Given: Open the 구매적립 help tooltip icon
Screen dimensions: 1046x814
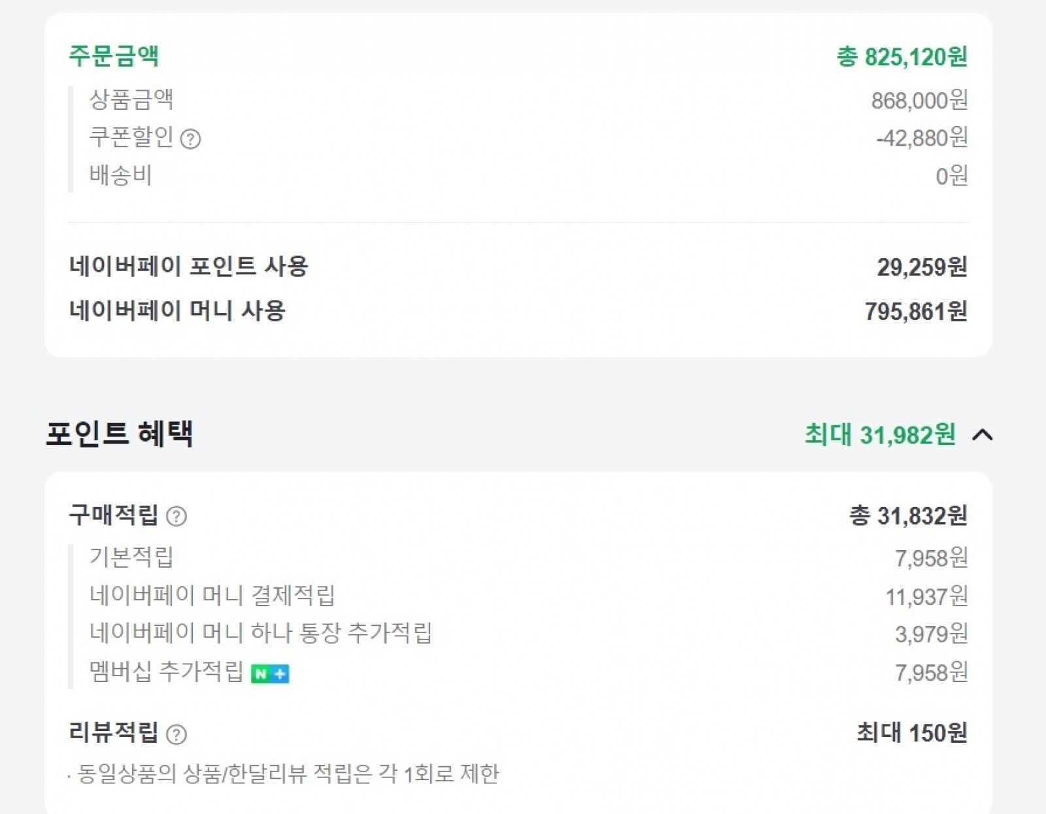Looking at the screenshot, I should [177, 516].
